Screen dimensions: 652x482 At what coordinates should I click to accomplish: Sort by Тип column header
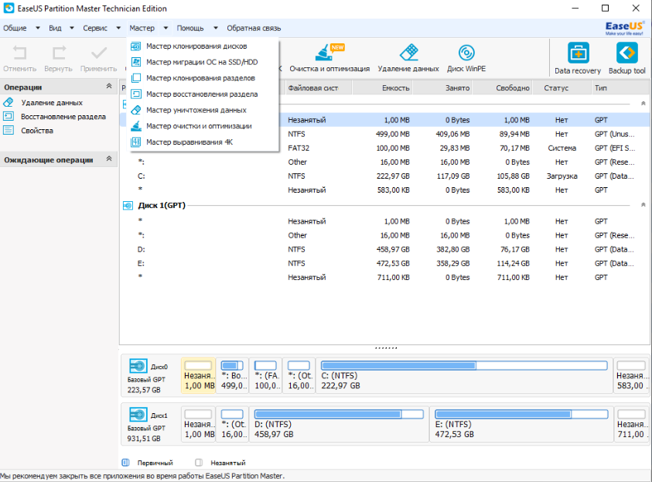[620, 88]
